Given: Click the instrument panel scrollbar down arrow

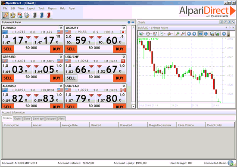Looking at the screenshot, I should [133, 106].
